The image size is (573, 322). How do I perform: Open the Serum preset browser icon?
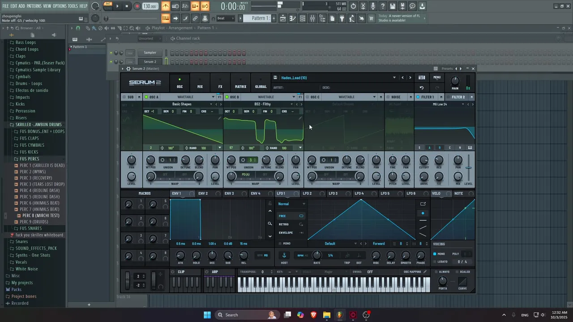click(422, 77)
